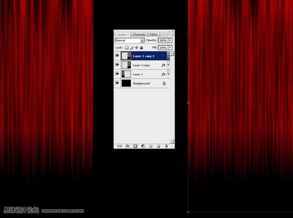Click the Fill percentage field
Screen dimensions: 293x218
click(163, 47)
